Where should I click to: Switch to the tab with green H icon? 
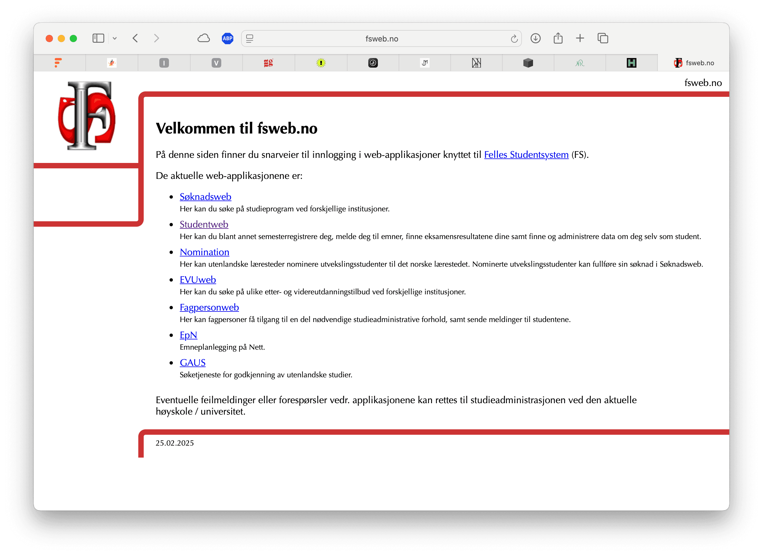coord(631,63)
